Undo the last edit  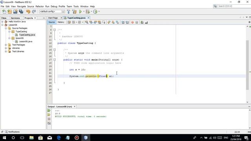pos(28,11)
